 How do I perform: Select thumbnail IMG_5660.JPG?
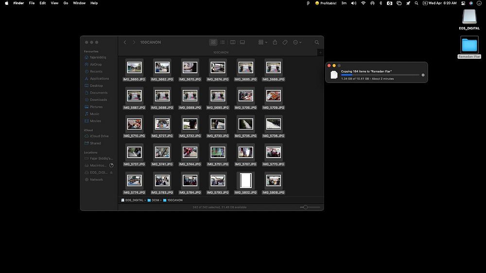134,67
